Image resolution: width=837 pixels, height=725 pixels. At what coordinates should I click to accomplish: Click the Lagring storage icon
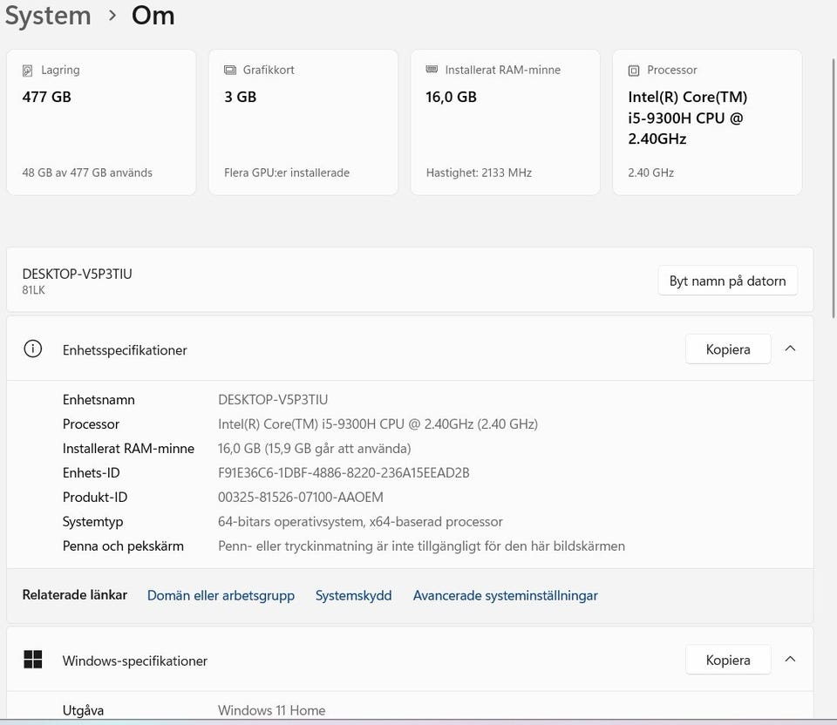[28, 71]
